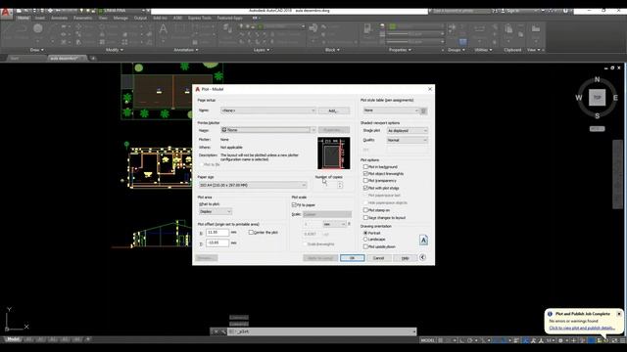Click the paper preview thumbnail in Plot dialog

click(333, 154)
